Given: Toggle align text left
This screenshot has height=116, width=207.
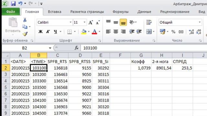Looking at the screenshot, I should pyautogui.click(x=108, y=32).
